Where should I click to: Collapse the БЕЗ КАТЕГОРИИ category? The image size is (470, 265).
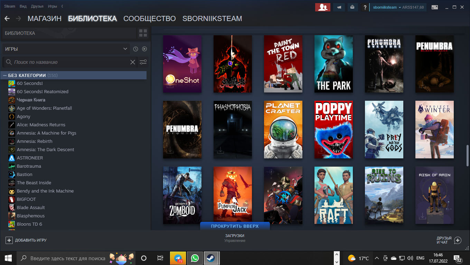tap(5, 75)
